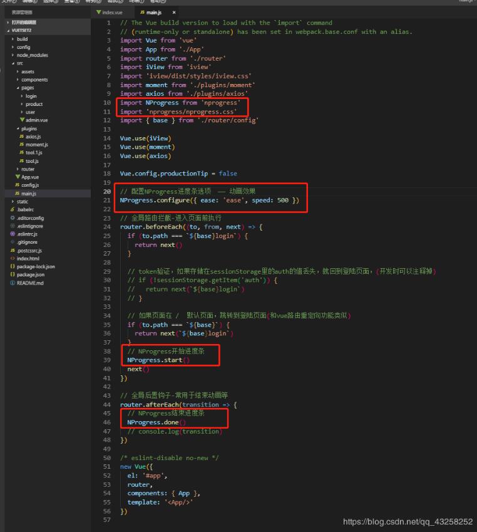The image size is (477, 532).
Task: Click the JS icon beside moment.js
Action: (x=22, y=145)
